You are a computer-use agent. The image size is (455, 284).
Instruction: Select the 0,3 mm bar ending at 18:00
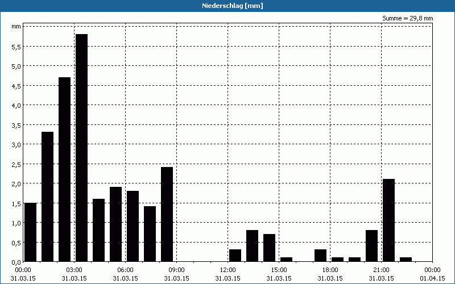[320, 256]
